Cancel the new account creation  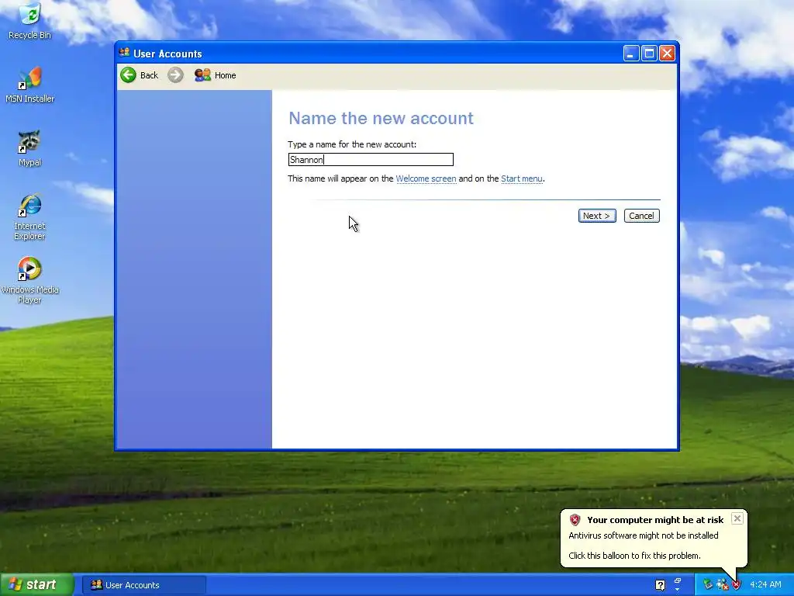tap(641, 216)
